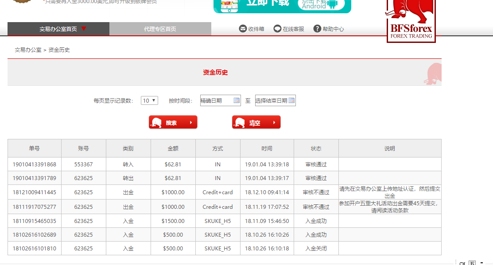Click the 在线客服 chat bubble icon
Screen dimensions: 493x265
point(277,29)
